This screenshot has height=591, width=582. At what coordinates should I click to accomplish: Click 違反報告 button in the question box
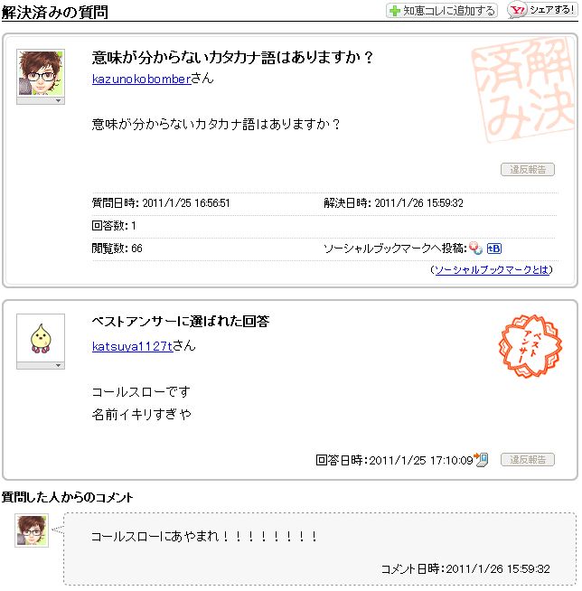coord(528,169)
